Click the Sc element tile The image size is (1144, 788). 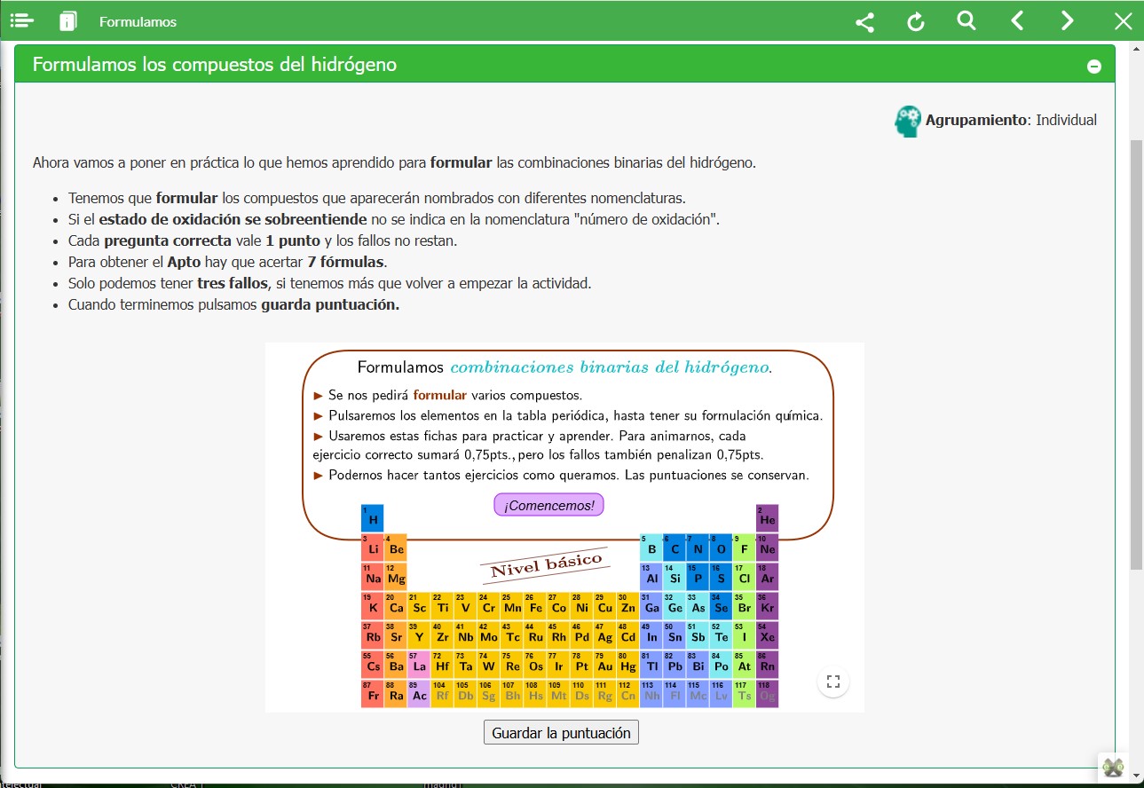click(x=419, y=606)
